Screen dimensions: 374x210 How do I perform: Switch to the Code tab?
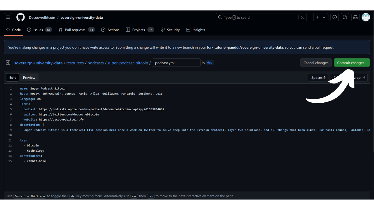(x=13, y=30)
